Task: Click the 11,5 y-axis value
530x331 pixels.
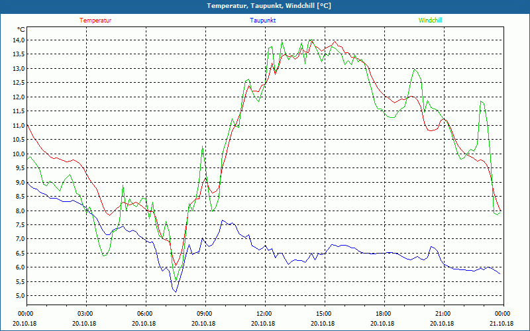Action: click(19, 111)
